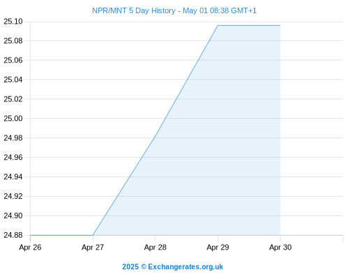
Task: Click the 25.02 y-axis value label
Action: [x=13, y=99]
